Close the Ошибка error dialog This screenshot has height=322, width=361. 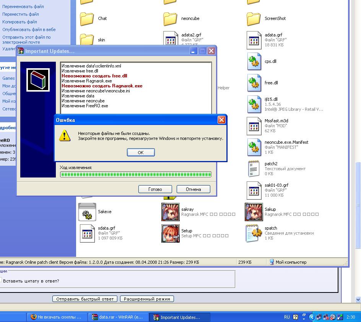(221, 120)
